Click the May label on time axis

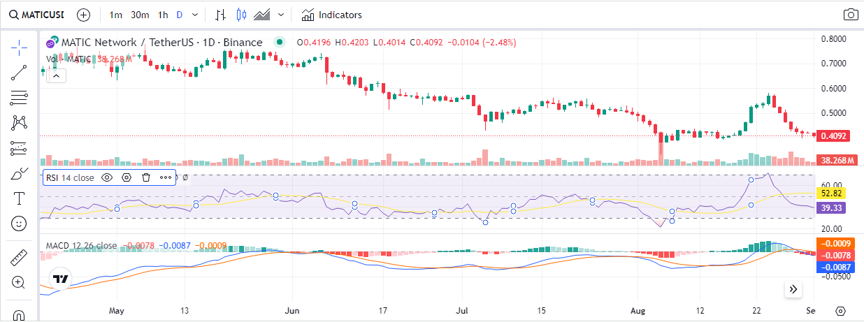pyautogui.click(x=117, y=309)
